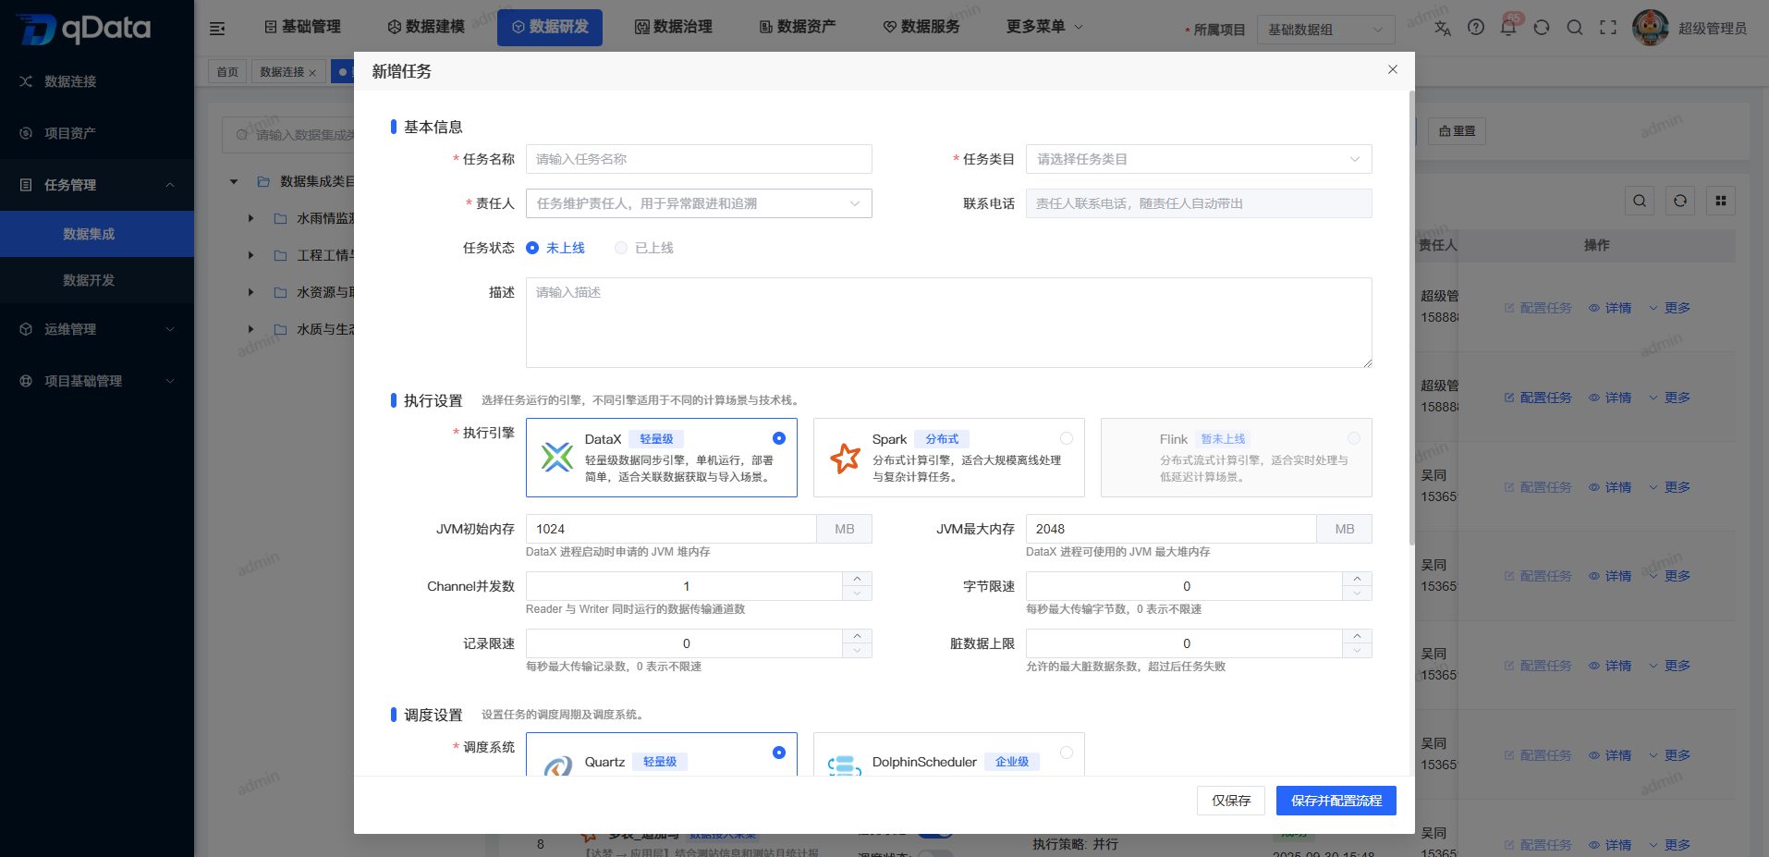Click the Spark star logo icon

point(845,458)
